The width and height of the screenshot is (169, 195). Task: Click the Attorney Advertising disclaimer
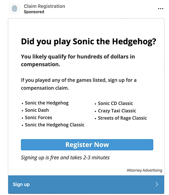pos(144,170)
